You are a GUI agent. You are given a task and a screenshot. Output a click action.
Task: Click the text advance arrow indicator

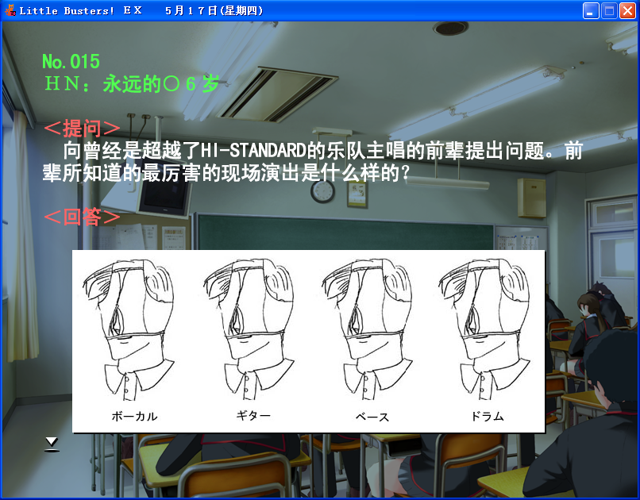52,444
